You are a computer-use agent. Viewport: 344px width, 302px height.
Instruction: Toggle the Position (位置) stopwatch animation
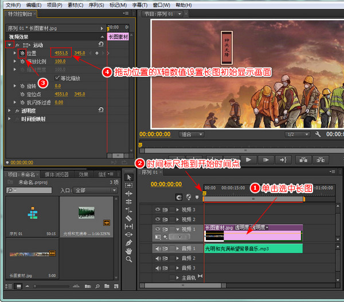coord(22,53)
